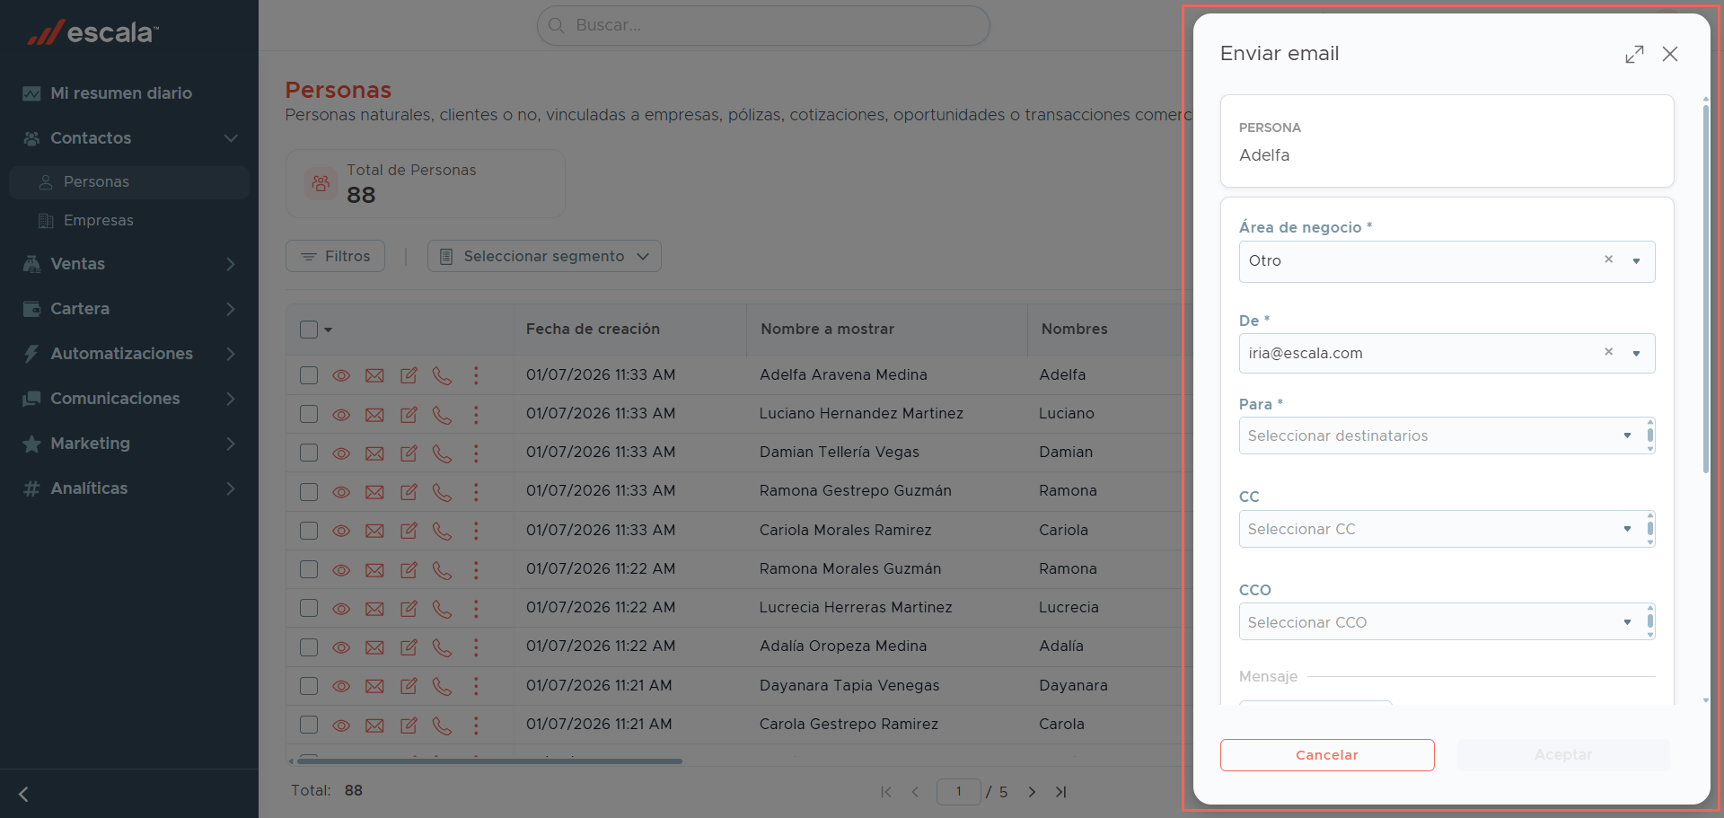Call phone icon for Ramona Gestrepo Guzmán

(x=442, y=491)
